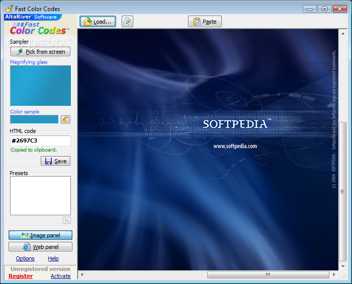Click the HTML code field #2697C3
This screenshot has height=284, width=352.
pos(40,140)
